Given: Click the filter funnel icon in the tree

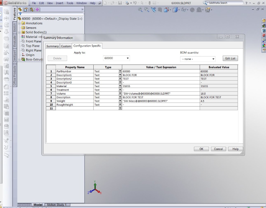Looking at the screenshot, I should pos(20,14).
